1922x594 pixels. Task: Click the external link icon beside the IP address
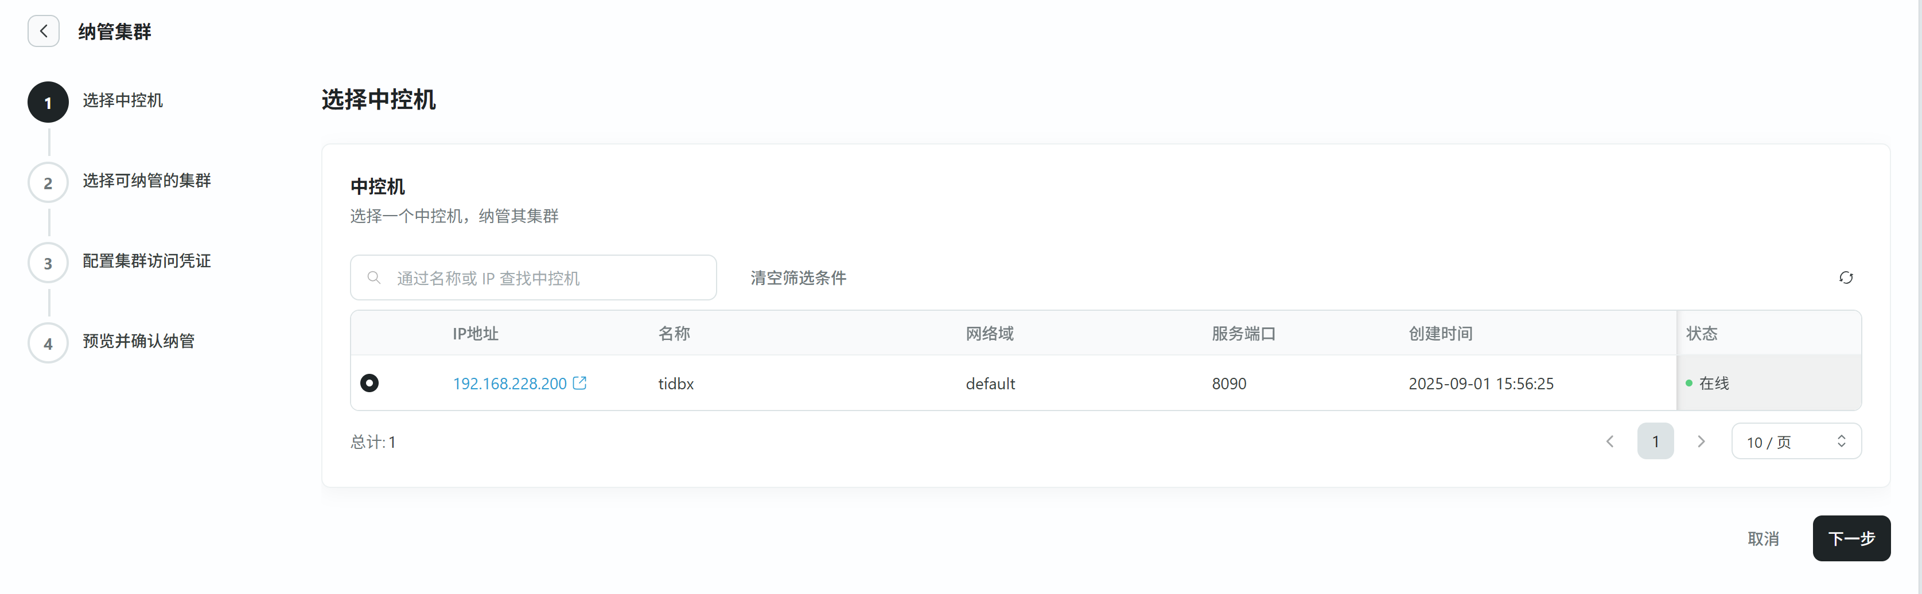pos(579,383)
